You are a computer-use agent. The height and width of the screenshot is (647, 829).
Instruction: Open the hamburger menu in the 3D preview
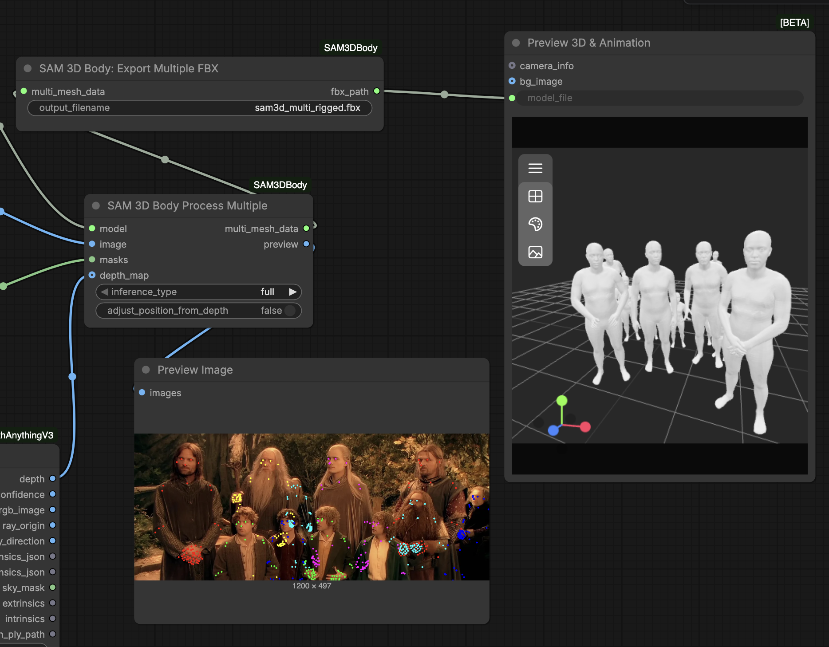535,168
